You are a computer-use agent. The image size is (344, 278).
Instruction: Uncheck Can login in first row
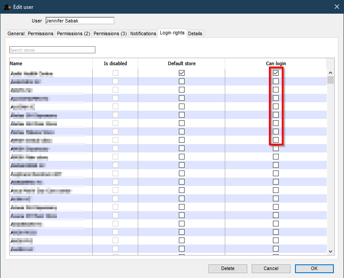pyautogui.click(x=276, y=73)
